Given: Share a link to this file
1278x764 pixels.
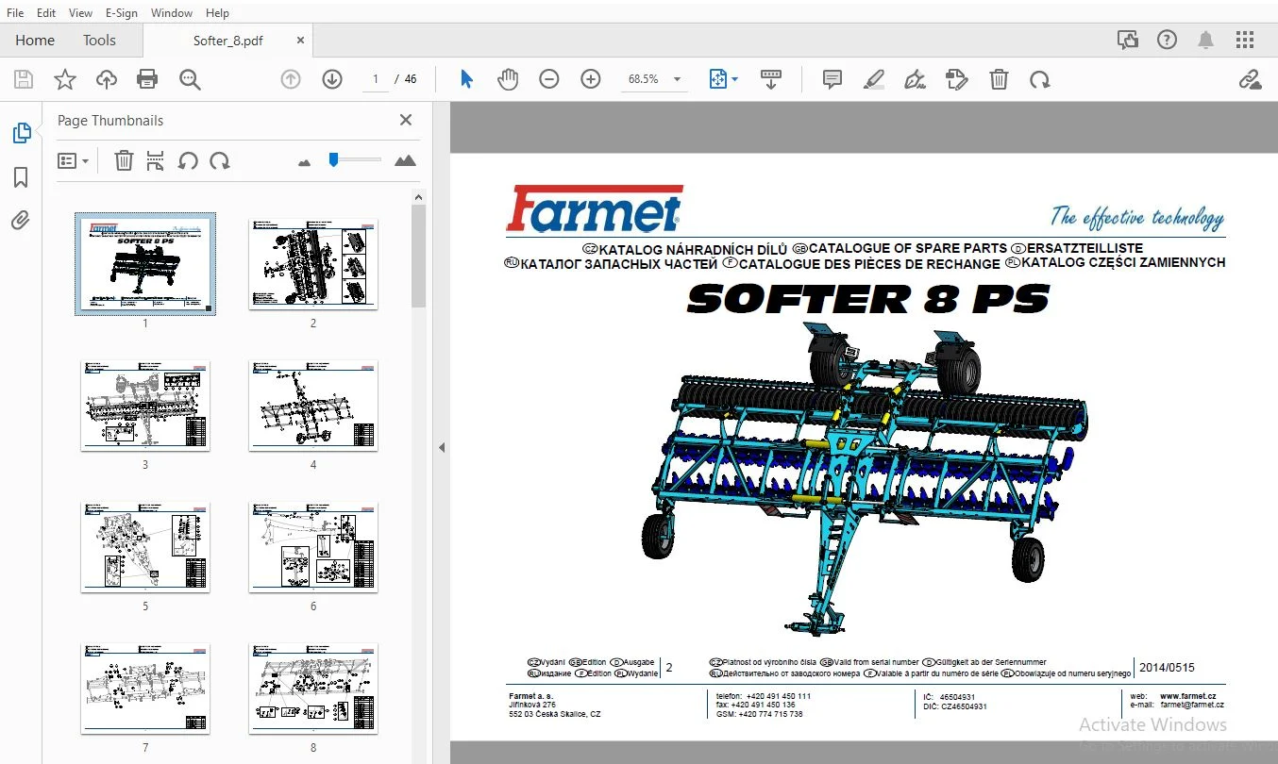Looking at the screenshot, I should tap(1251, 80).
